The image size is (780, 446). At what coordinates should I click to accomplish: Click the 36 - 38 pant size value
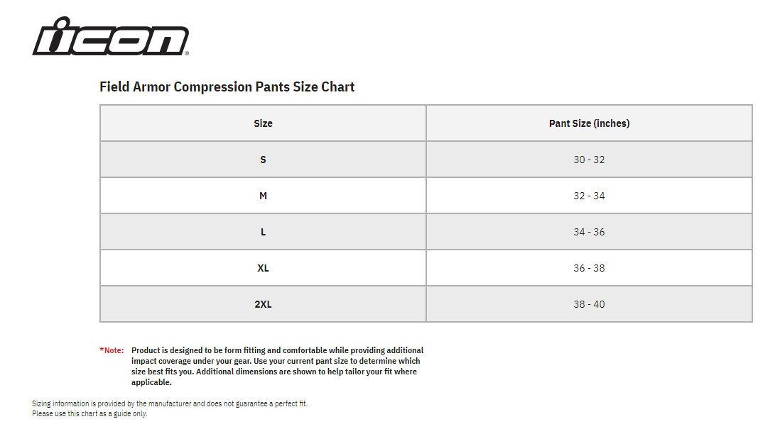pos(589,268)
